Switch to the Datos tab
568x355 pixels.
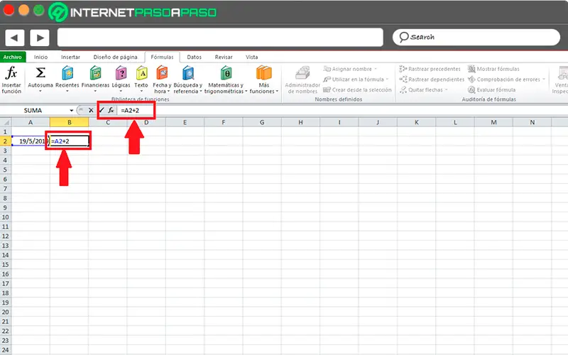click(x=194, y=57)
